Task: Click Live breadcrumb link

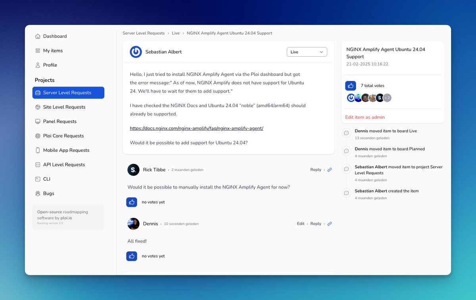Action: 176,33
